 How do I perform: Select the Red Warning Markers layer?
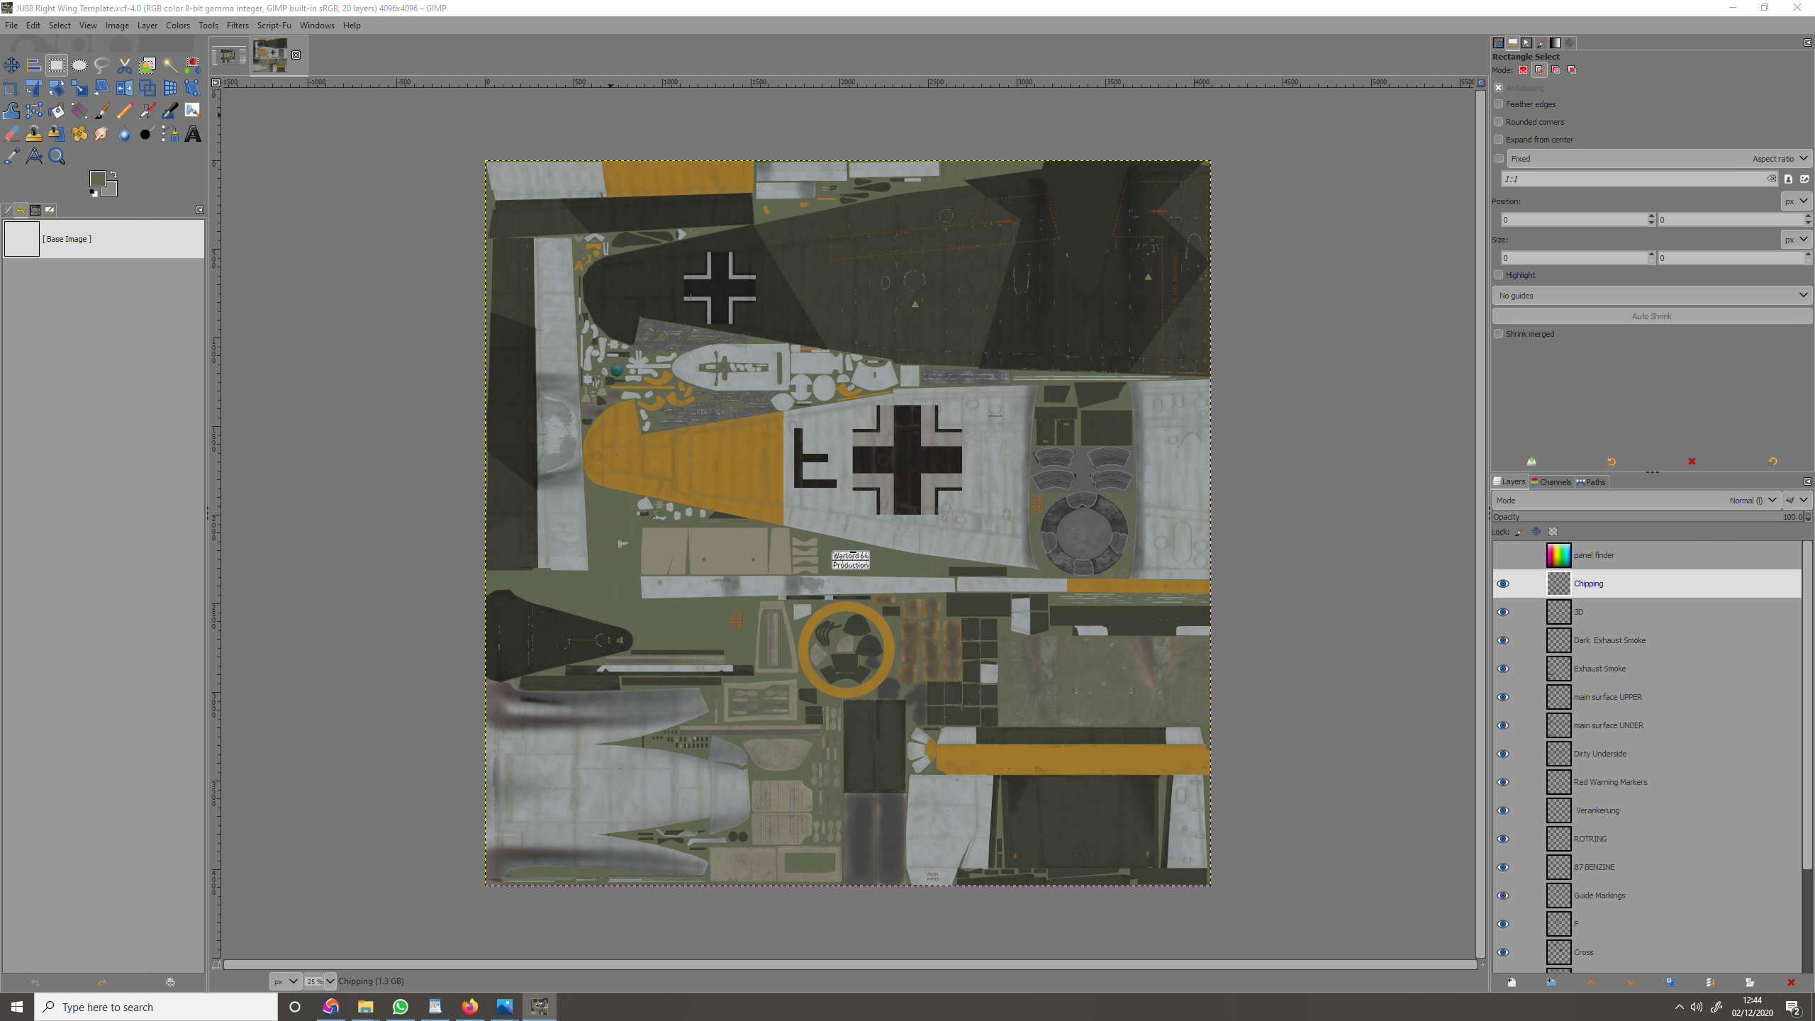(x=1610, y=782)
